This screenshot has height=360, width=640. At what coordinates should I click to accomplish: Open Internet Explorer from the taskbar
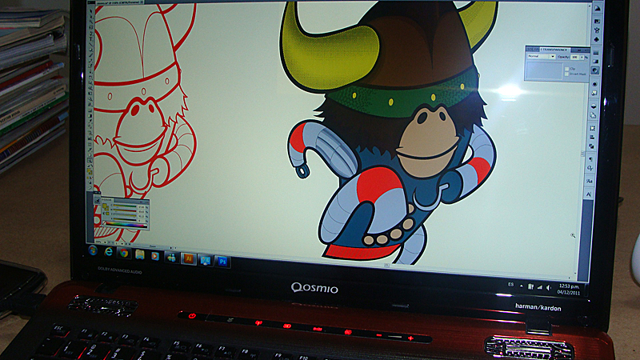(x=108, y=252)
